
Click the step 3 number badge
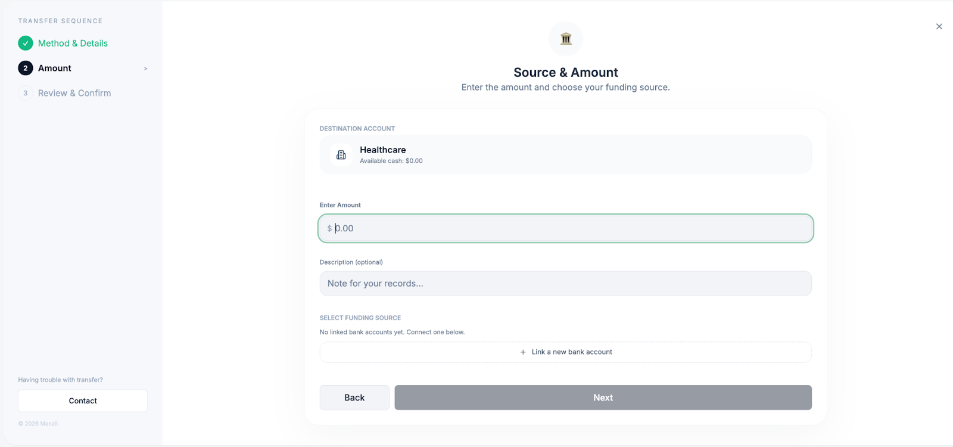tap(26, 93)
